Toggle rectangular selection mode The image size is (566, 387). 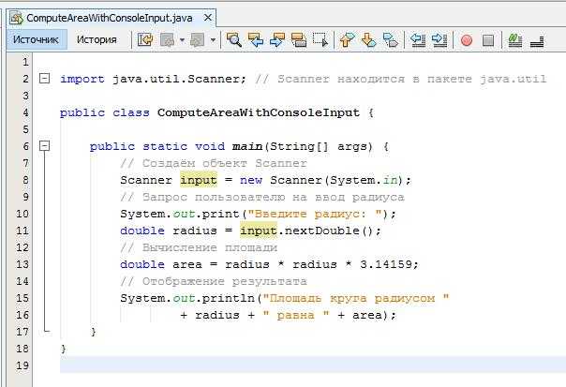pyautogui.click(x=320, y=39)
